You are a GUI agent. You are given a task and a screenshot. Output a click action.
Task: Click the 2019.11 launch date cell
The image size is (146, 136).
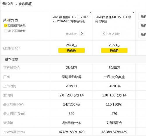pos(72,86)
